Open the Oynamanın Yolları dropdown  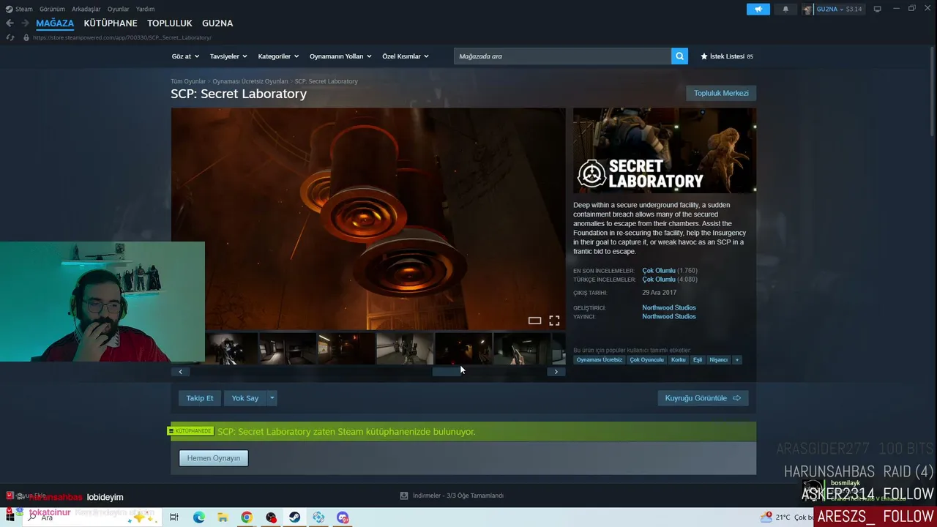340,56
